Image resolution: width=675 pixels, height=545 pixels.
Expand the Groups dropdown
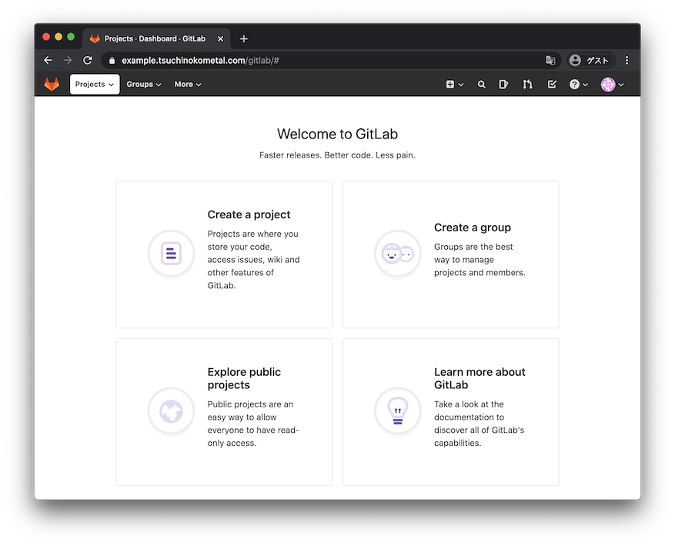144,85
